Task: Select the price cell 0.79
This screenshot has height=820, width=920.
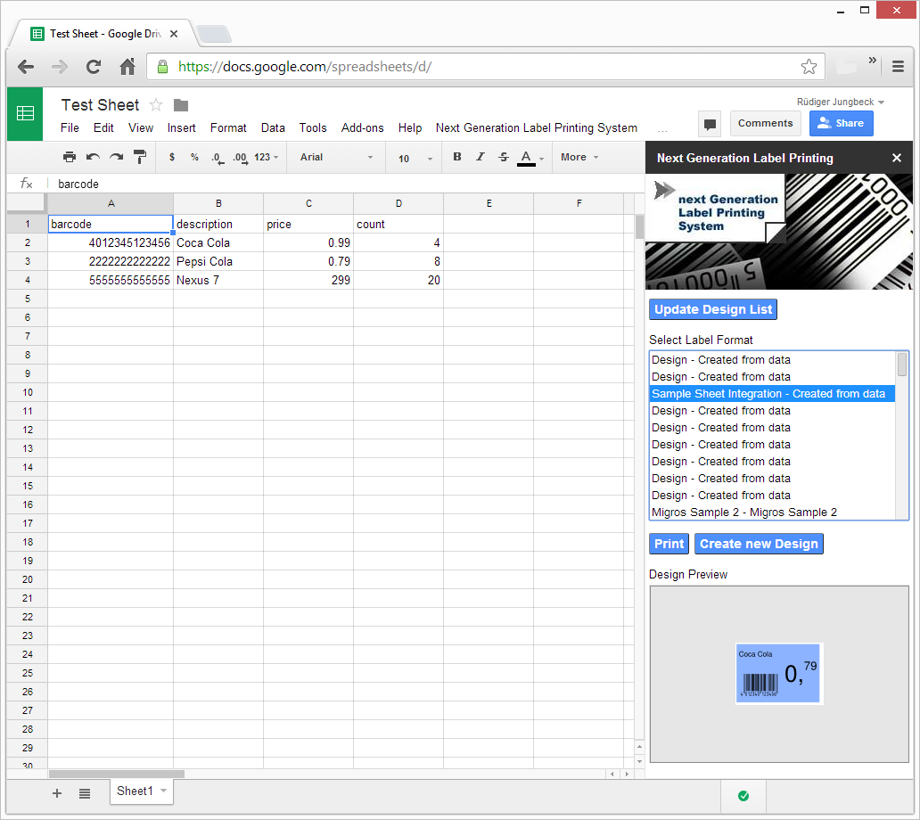Action: [x=308, y=262]
